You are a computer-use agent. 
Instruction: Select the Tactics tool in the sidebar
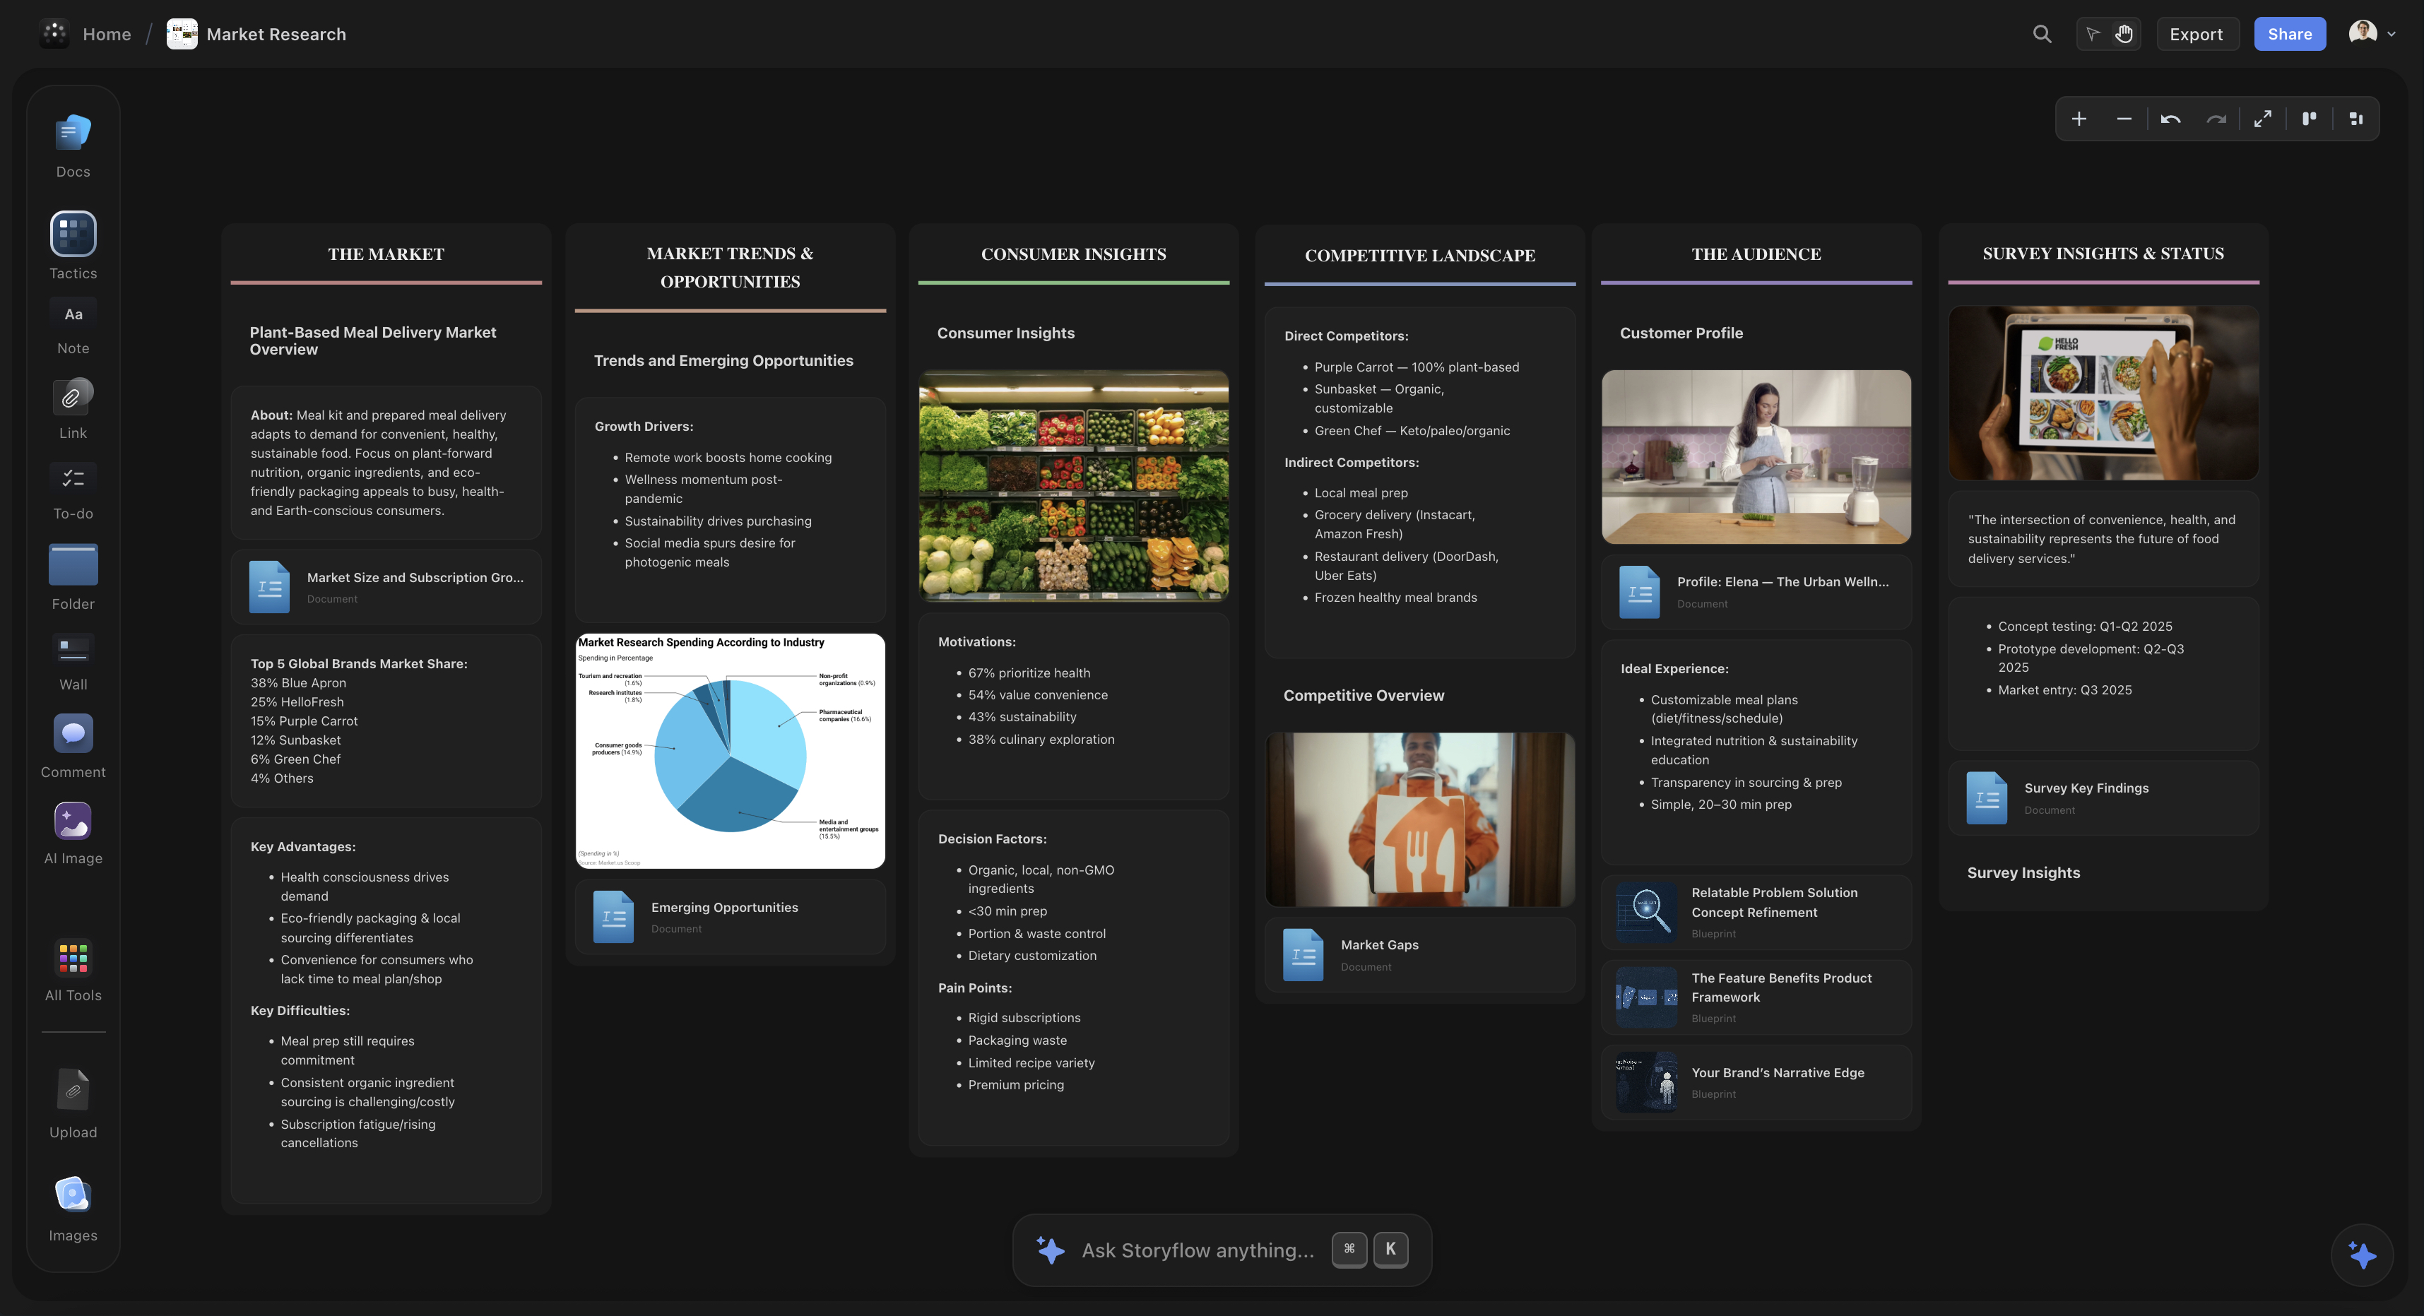[73, 235]
